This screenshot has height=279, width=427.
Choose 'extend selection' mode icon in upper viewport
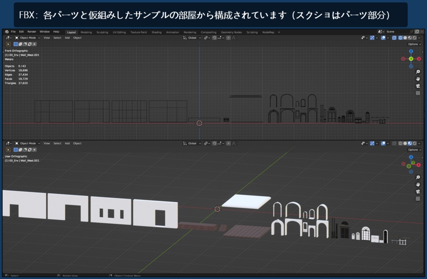[20, 44]
